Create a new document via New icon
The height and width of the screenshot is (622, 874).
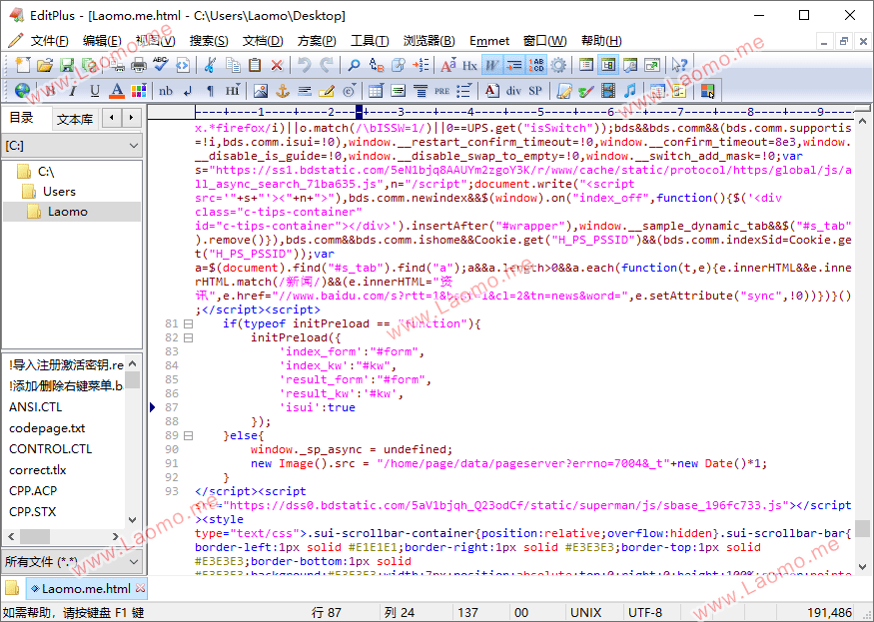pyautogui.click(x=23, y=65)
